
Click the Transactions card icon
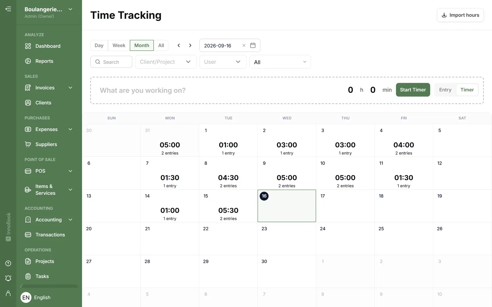[x=28, y=235]
